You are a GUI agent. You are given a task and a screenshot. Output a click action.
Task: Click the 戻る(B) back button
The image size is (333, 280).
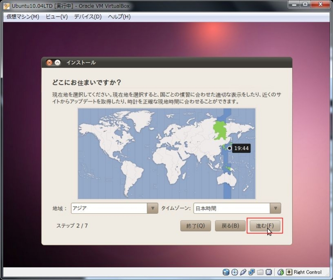click(230, 226)
